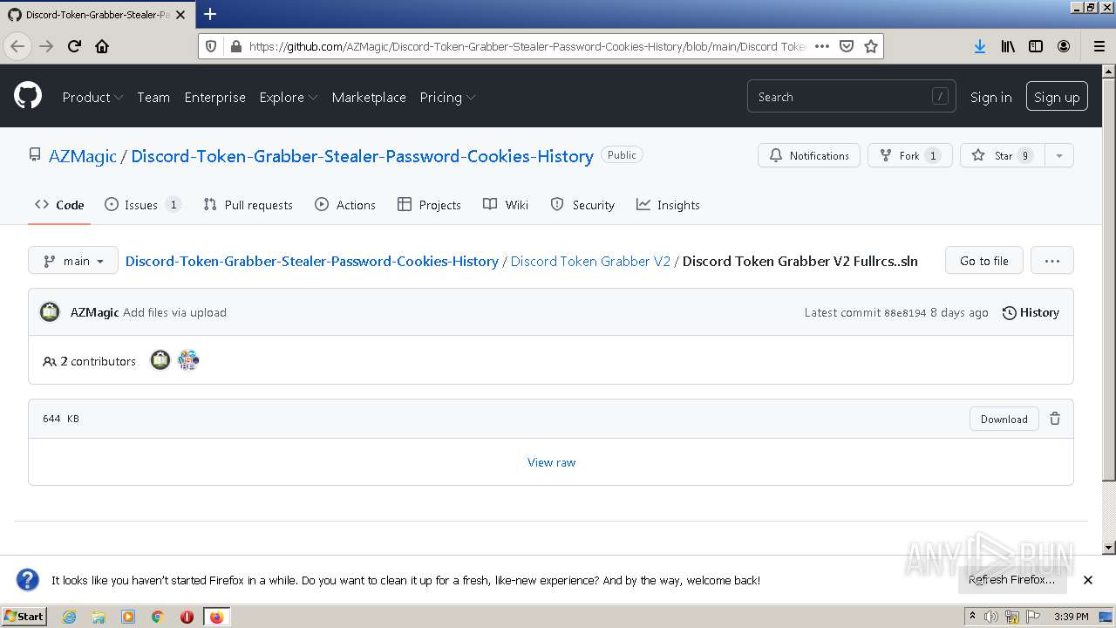Open Firefox home page icon
The height and width of the screenshot is (628, 1116).
[102, 46]
